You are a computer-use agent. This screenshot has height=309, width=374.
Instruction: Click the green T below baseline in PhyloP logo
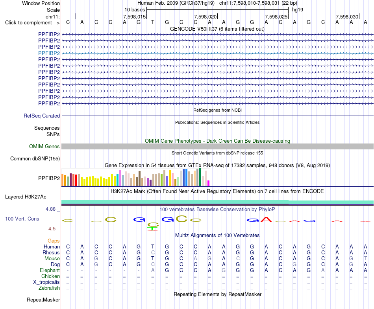pyautogui.click(x=153, y=229)
